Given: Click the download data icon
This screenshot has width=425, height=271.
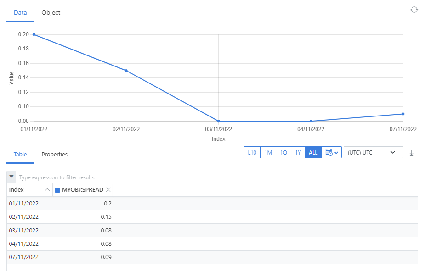Looking at the screenshot, I should pyautogui.click(x=411, y=153).
